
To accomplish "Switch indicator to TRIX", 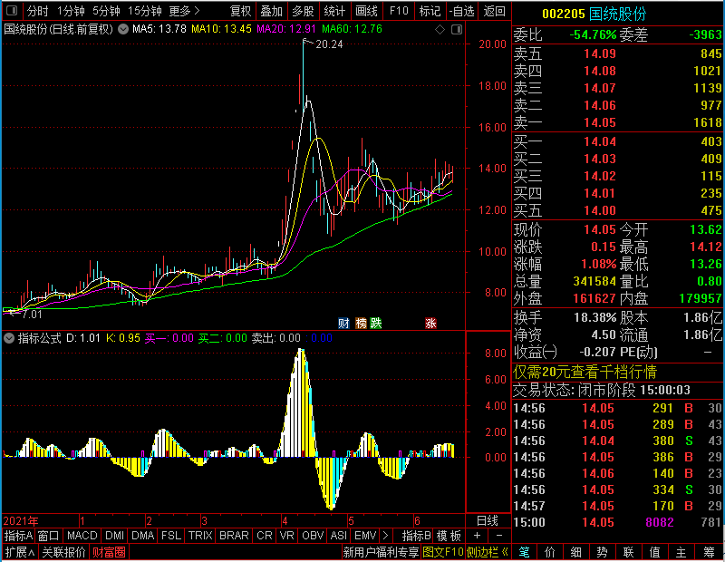I will click(x=200, y=536).
